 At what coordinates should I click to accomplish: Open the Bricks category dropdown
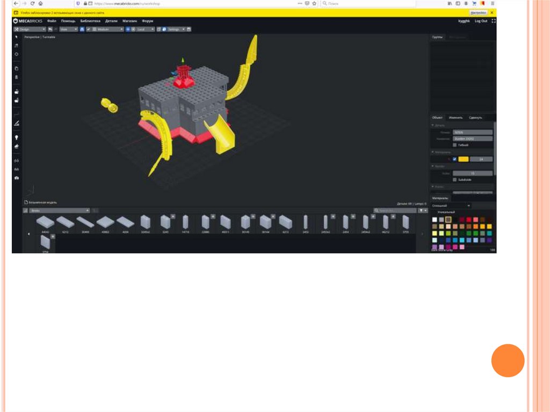click(59, 211)
